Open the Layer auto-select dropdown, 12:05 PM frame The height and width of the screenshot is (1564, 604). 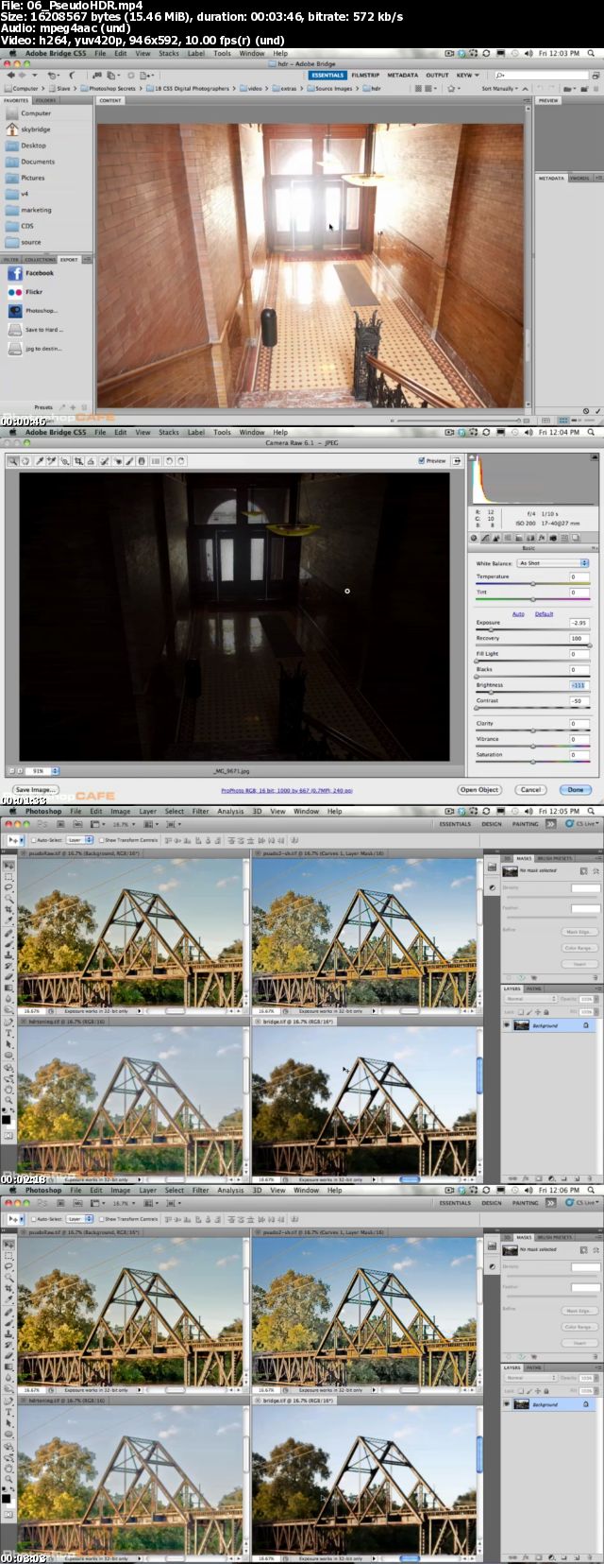tap(79, 840)
